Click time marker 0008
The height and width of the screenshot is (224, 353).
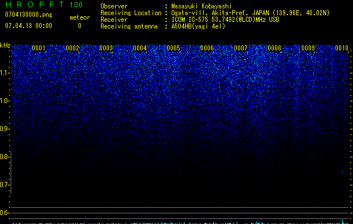click(274, 48)
